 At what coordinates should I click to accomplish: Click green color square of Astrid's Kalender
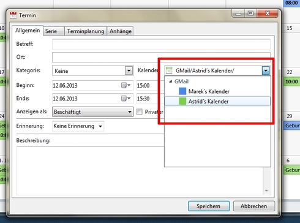(x=182, y=101)
